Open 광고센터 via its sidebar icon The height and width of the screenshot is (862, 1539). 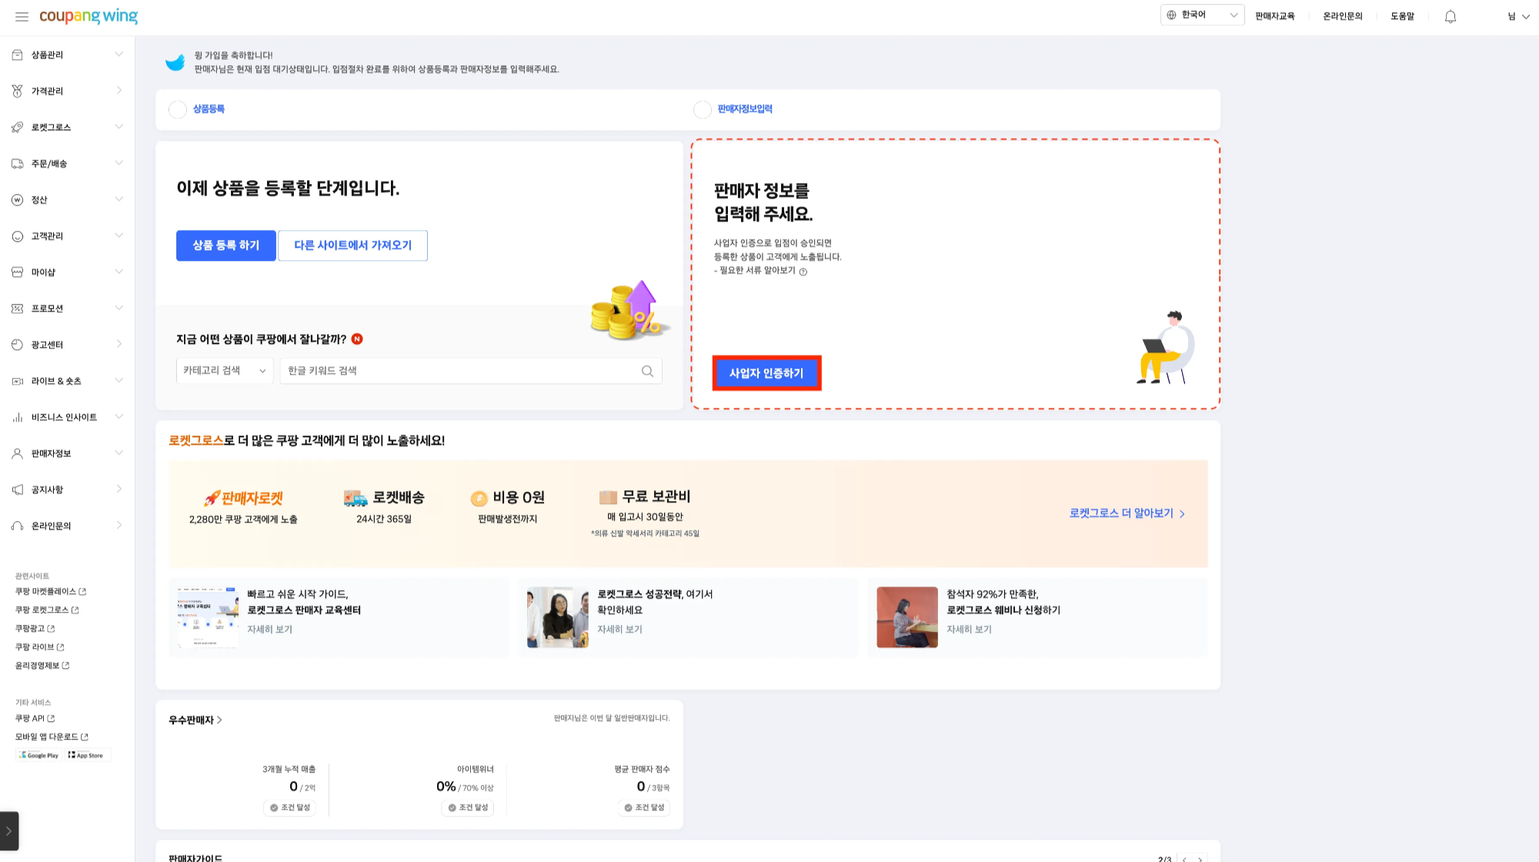point(17,344)
